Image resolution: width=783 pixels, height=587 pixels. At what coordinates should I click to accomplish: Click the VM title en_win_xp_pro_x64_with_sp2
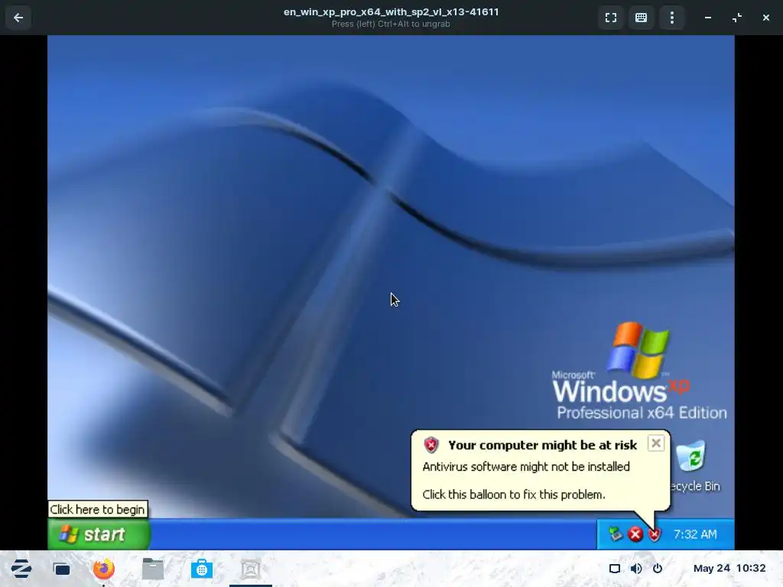[391, 12]
